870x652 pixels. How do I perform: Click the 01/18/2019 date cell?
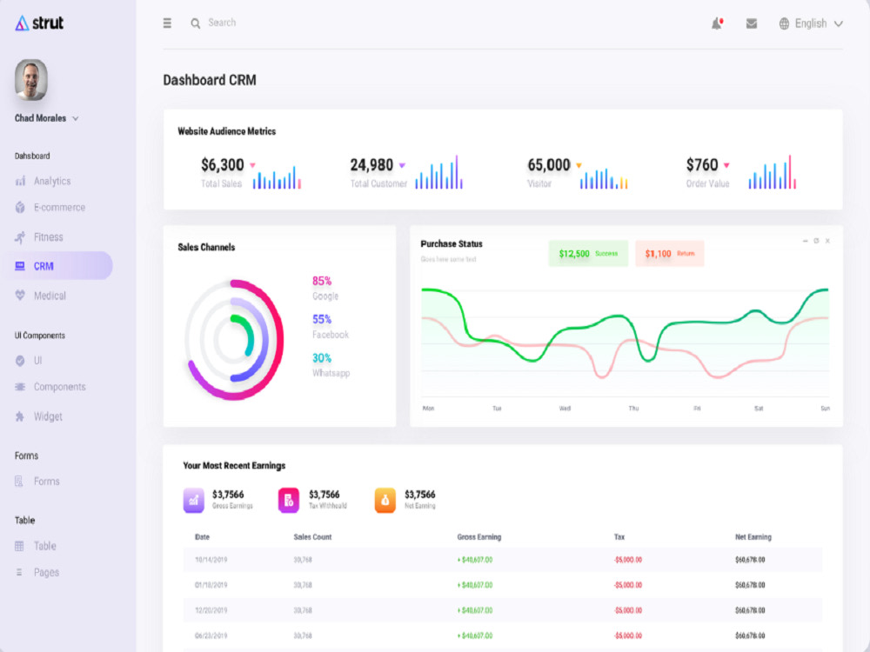[211, 585]
